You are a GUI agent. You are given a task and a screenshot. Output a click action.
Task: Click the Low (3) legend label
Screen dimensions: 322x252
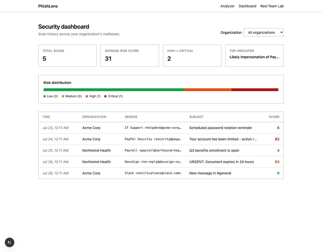(52, 96)
